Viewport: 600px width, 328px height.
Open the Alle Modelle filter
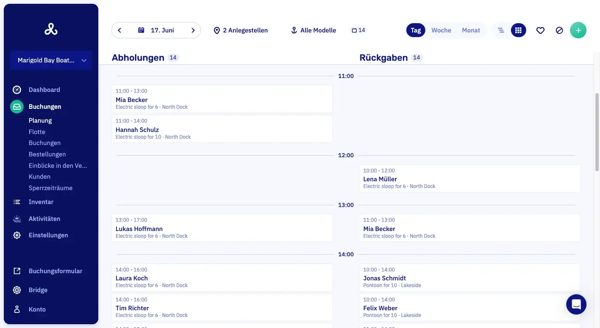coord(314,30)
